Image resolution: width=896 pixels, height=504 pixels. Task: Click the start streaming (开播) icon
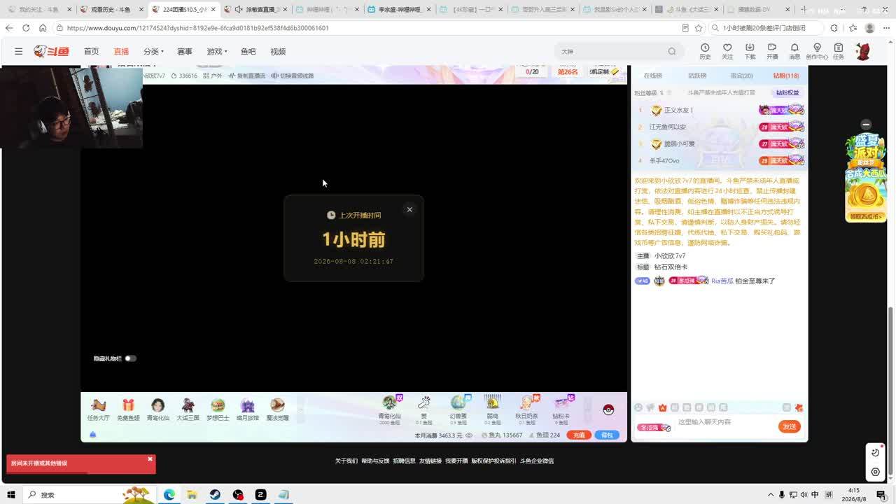coord(772,51)
